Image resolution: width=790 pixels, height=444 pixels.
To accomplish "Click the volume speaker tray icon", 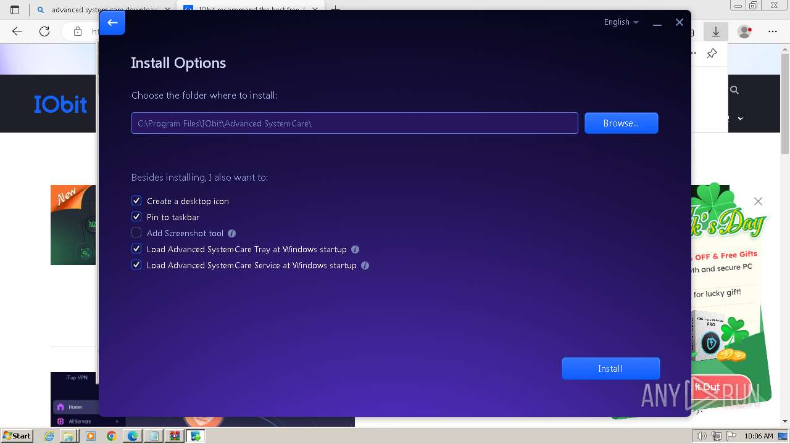I will coord(701,436).
